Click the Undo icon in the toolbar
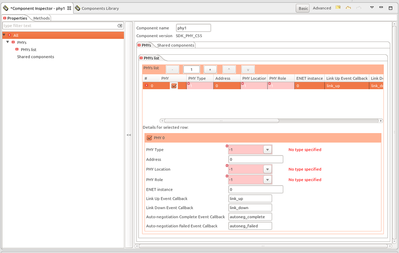This screenshot has width=399, height=253. [348, 8]
